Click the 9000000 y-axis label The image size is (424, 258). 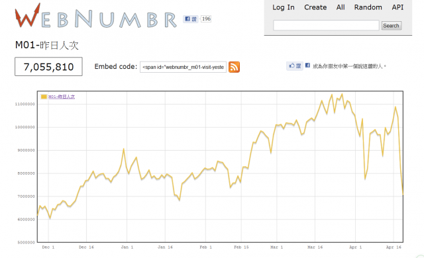point(26,150)
